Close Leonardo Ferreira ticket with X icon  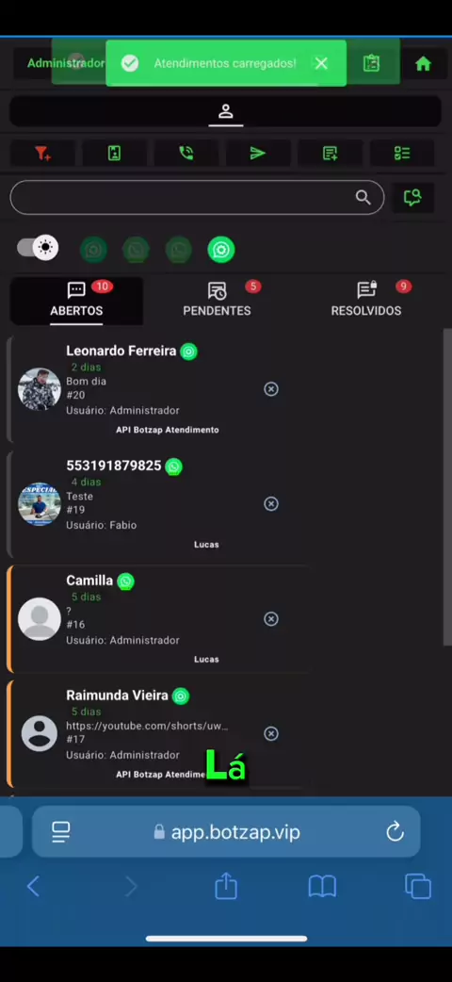(271, 389)
